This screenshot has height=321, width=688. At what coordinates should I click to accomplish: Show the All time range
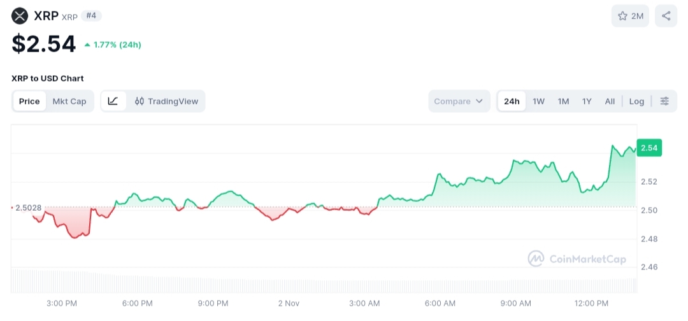click(610, 101)
